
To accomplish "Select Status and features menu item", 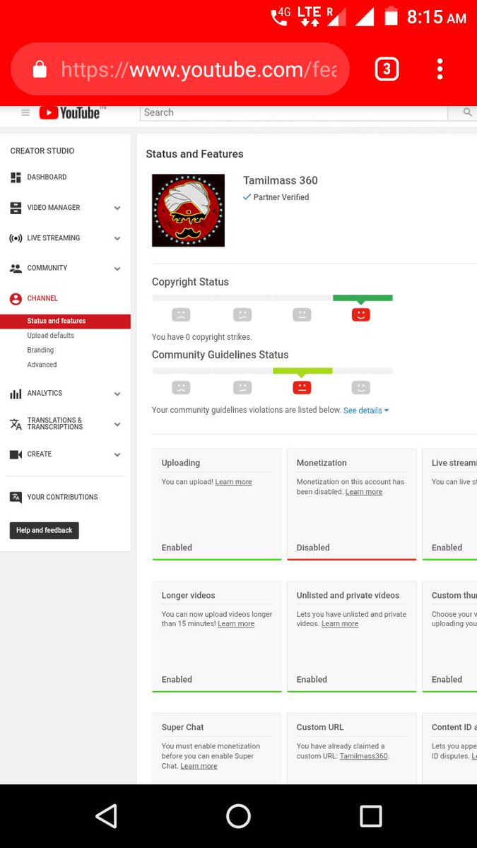I will 65,322.
